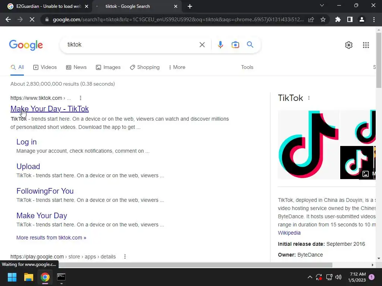The image size is (382, 286).
Task: Open the large TikTok logo image
Action: (x=309, y=145)
